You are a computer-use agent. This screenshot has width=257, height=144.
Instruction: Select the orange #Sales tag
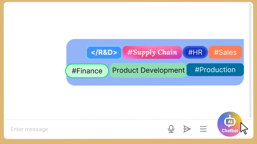(x=225, y=52)
